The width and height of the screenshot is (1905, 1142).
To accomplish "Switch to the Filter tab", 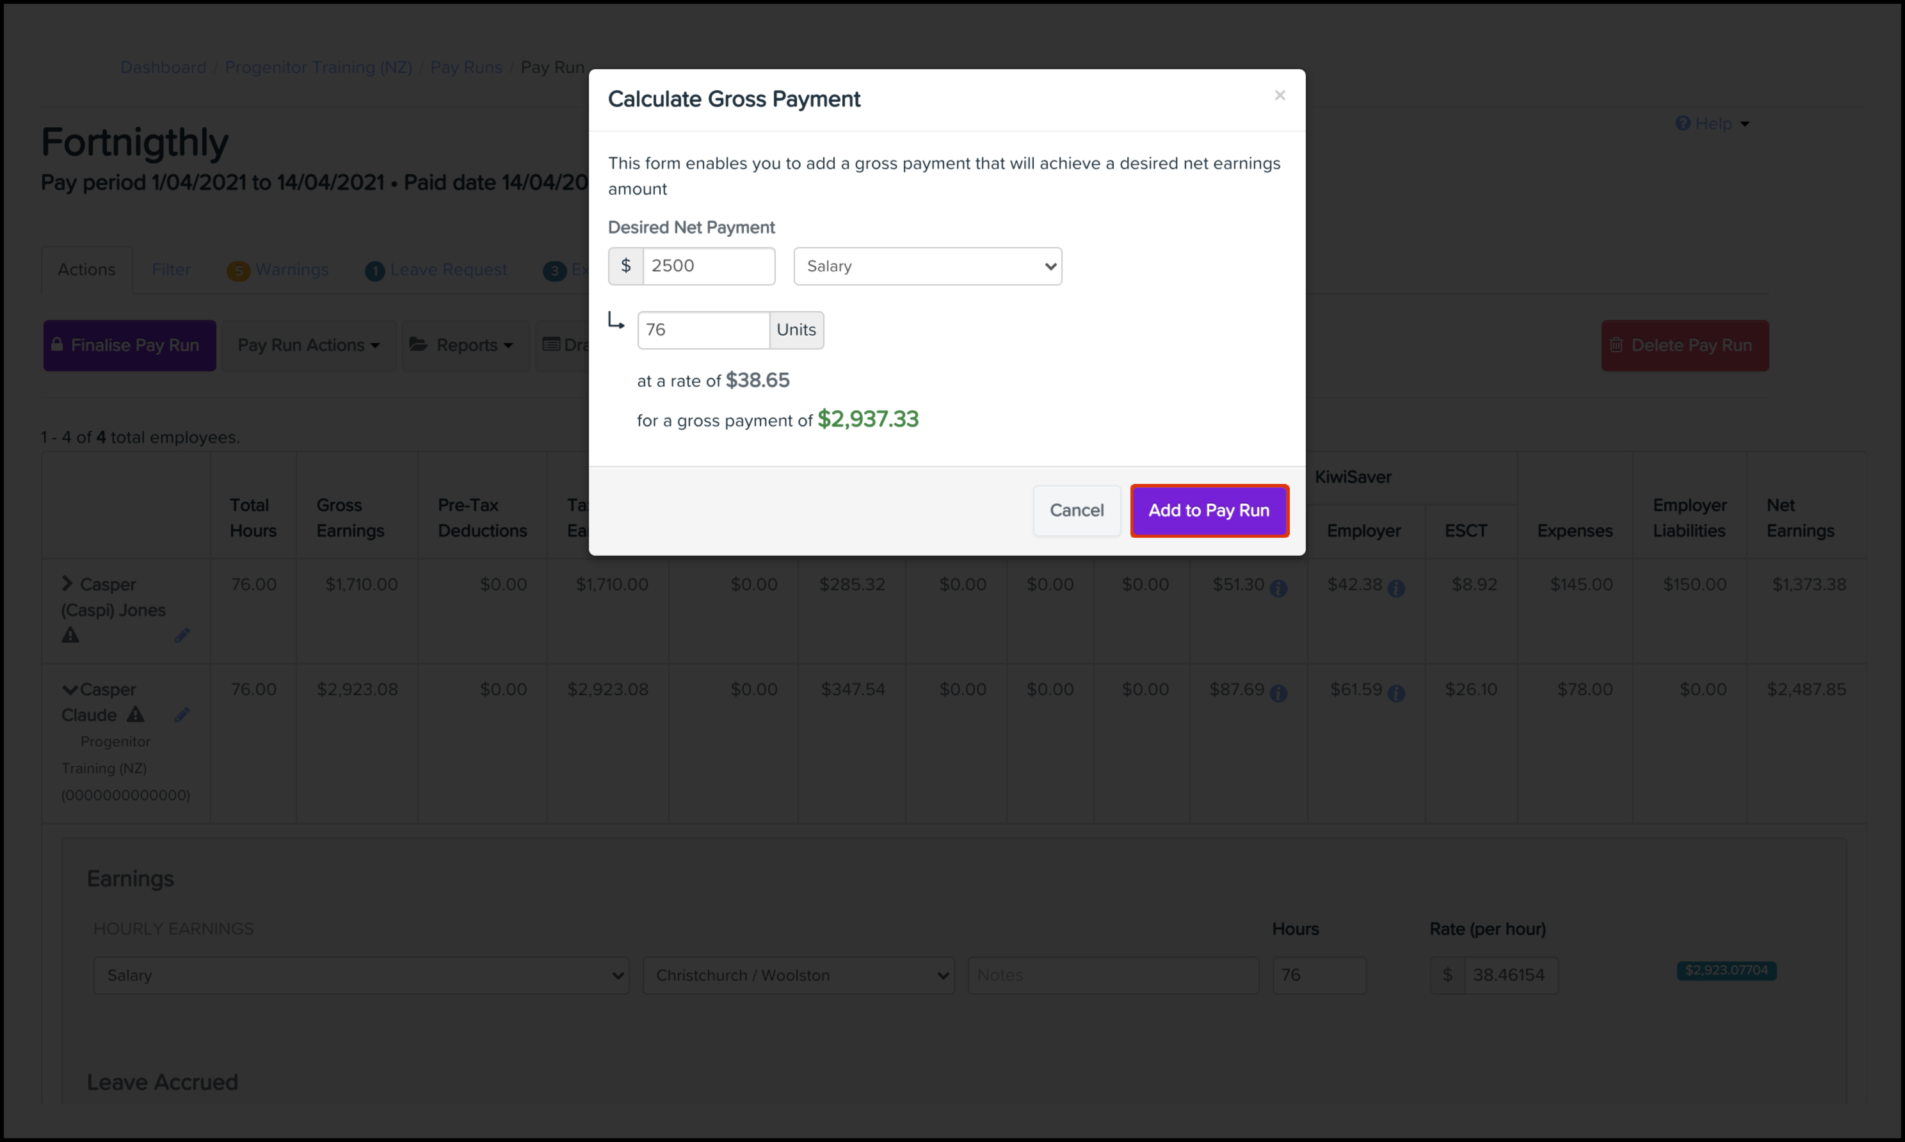I will (171, 269).
